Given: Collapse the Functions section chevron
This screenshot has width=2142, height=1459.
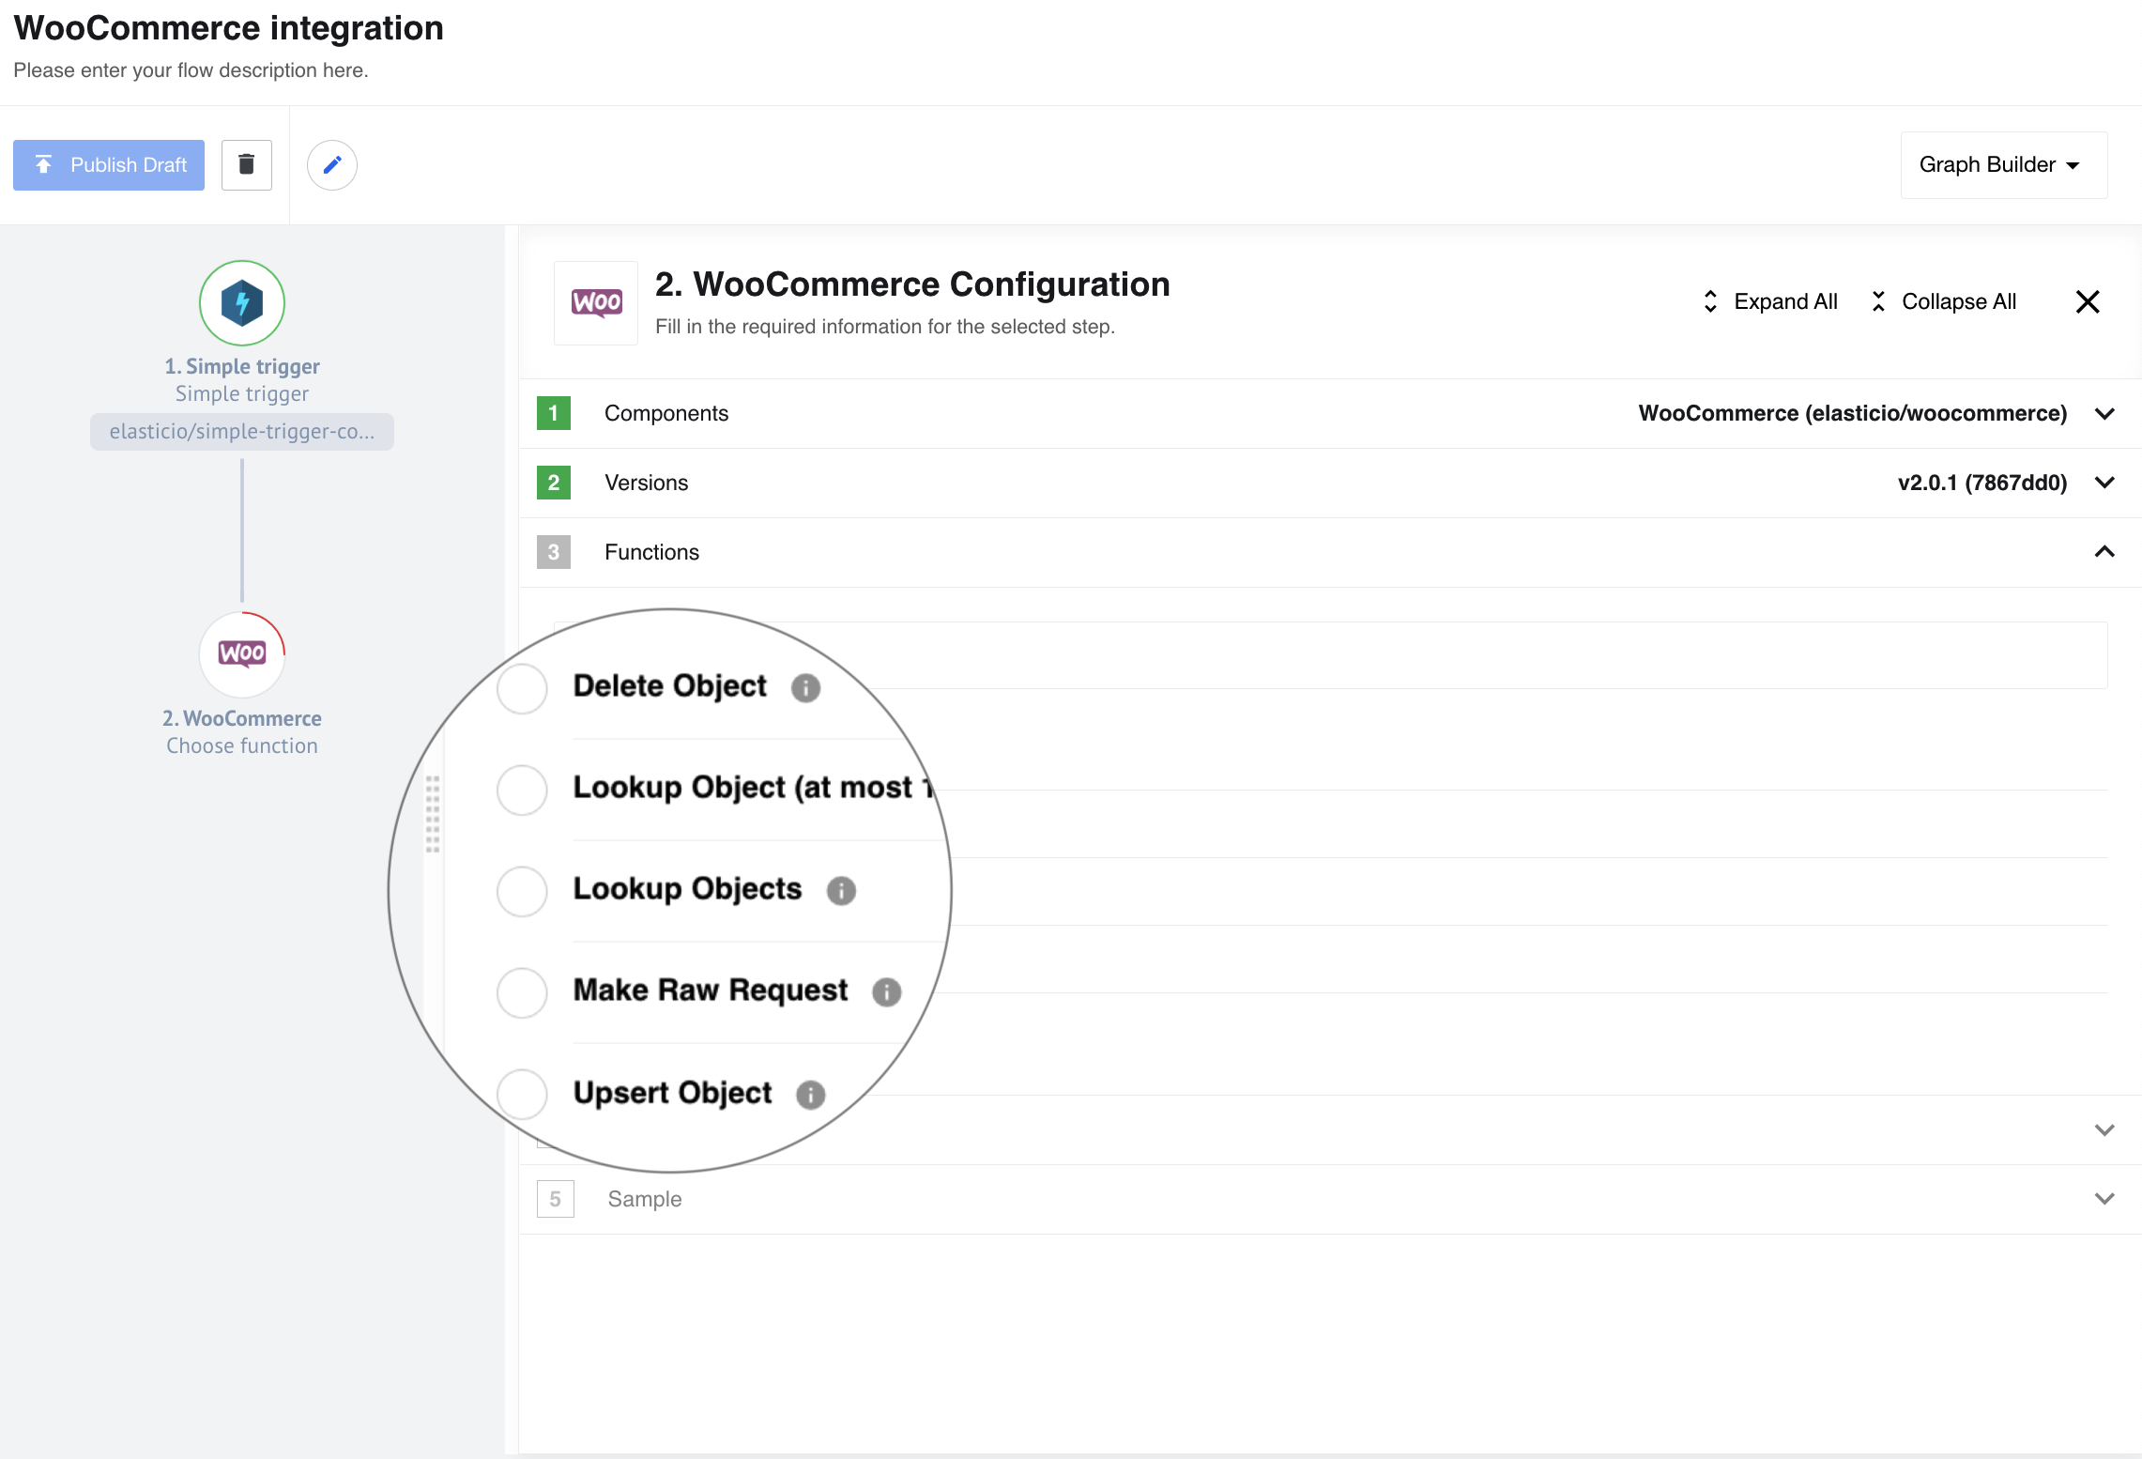Looking at the screenshot, I should tap(2104, 552).
